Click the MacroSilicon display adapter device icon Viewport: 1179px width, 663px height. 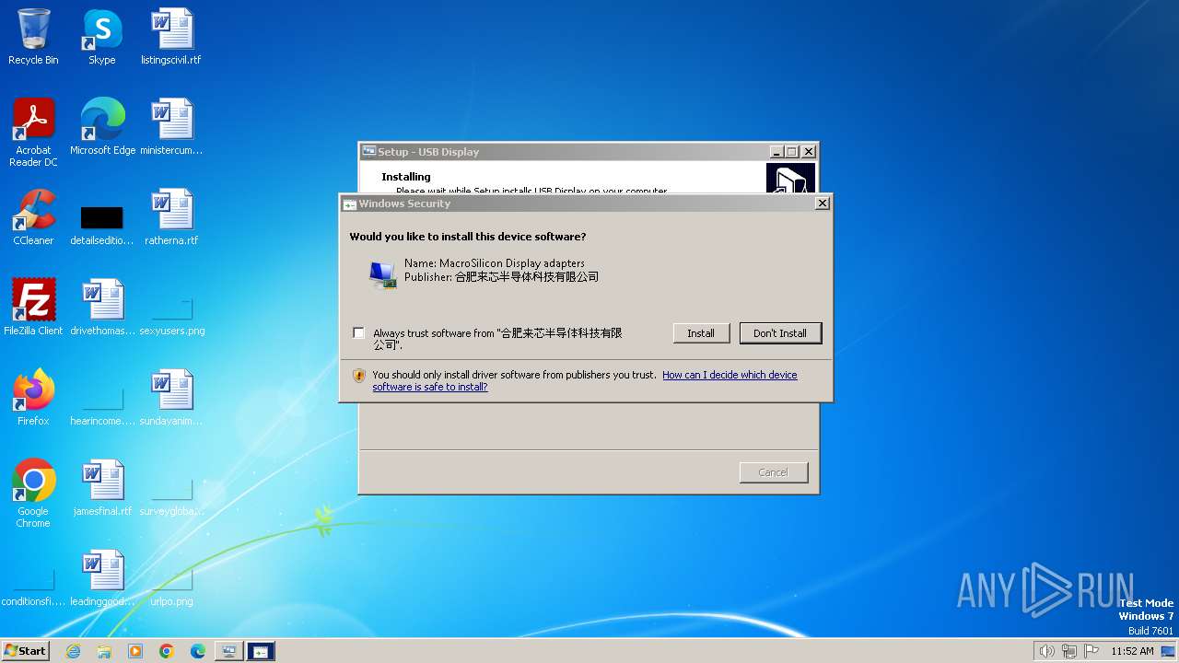tap(382, 273)
